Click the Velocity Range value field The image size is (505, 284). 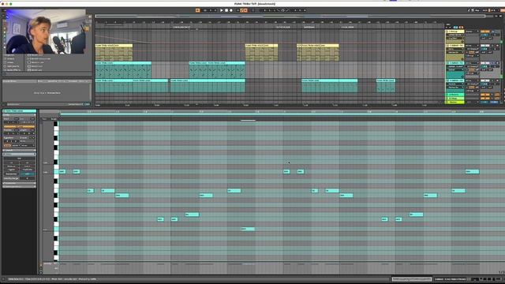click(27, 178)
